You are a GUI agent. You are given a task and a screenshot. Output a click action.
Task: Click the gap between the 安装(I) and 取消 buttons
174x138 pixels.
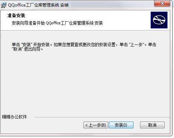(x=137, y=125)
